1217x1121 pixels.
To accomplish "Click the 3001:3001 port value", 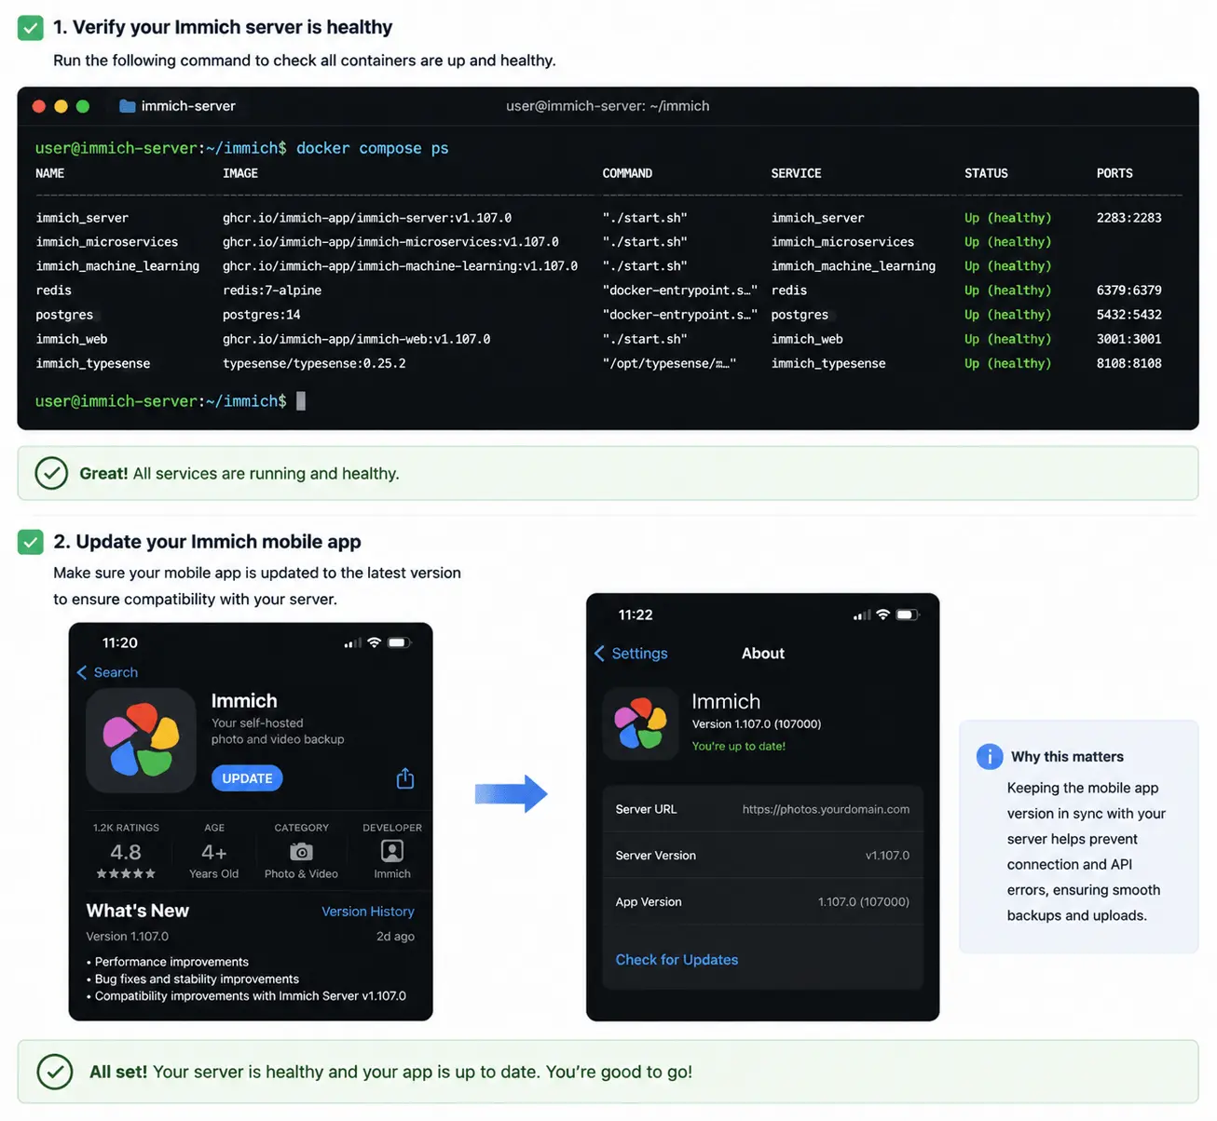I will [1129, 339].
